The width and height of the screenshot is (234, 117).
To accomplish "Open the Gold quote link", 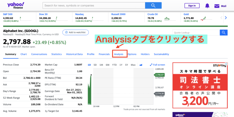I will coord(186,14).
